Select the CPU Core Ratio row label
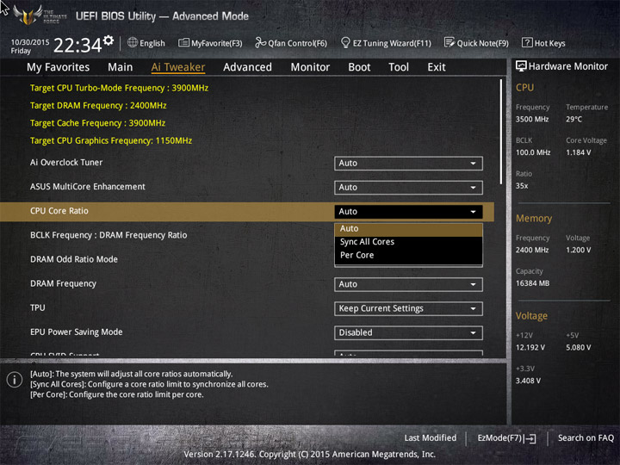 pos(59,211)
